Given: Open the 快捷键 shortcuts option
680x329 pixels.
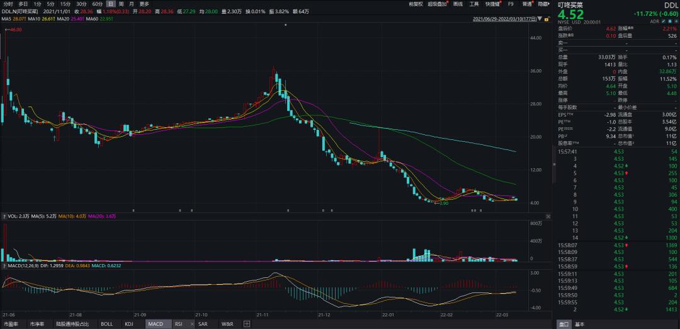Looking at the screenshot, I should 493,4.
